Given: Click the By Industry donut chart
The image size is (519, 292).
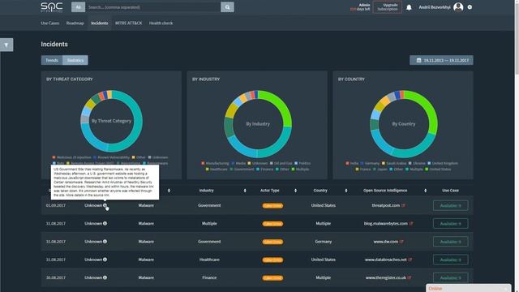Looking at the screenshot, I should point(258,124).
